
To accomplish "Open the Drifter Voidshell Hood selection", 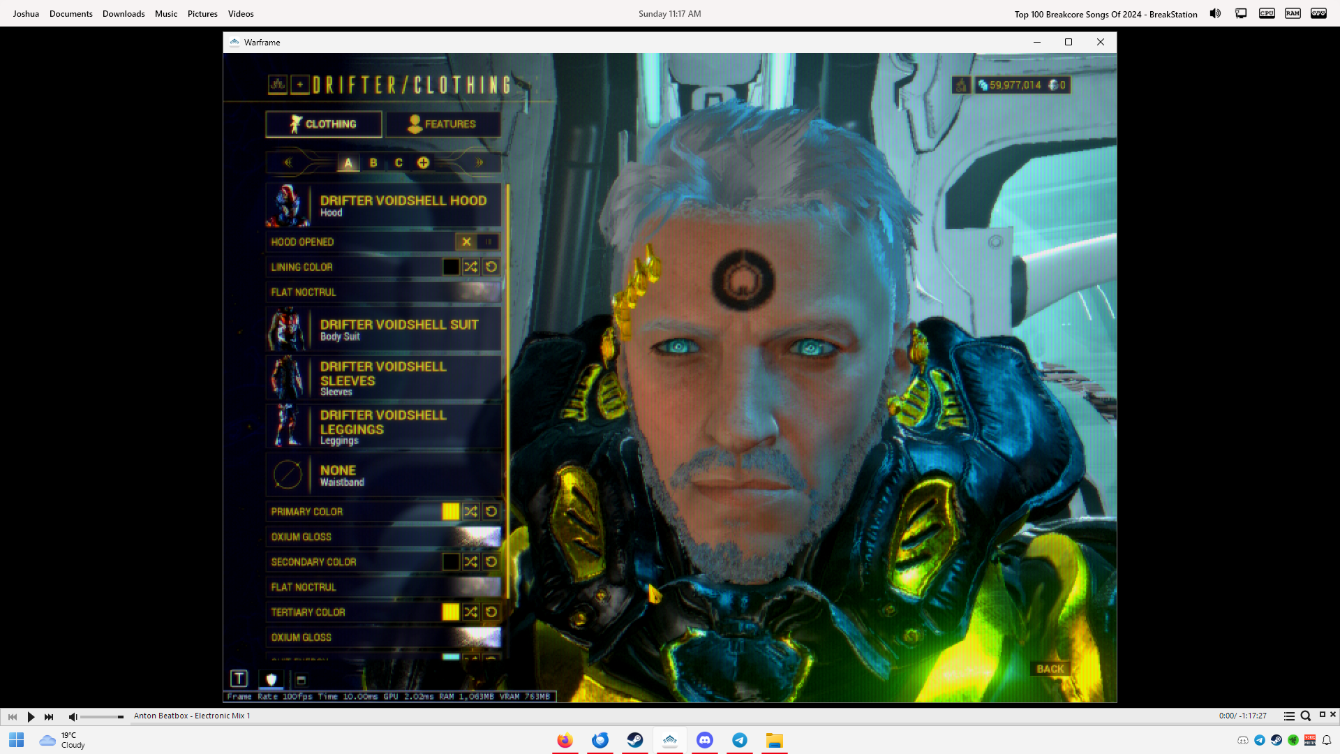I will (x=383, y=205).
